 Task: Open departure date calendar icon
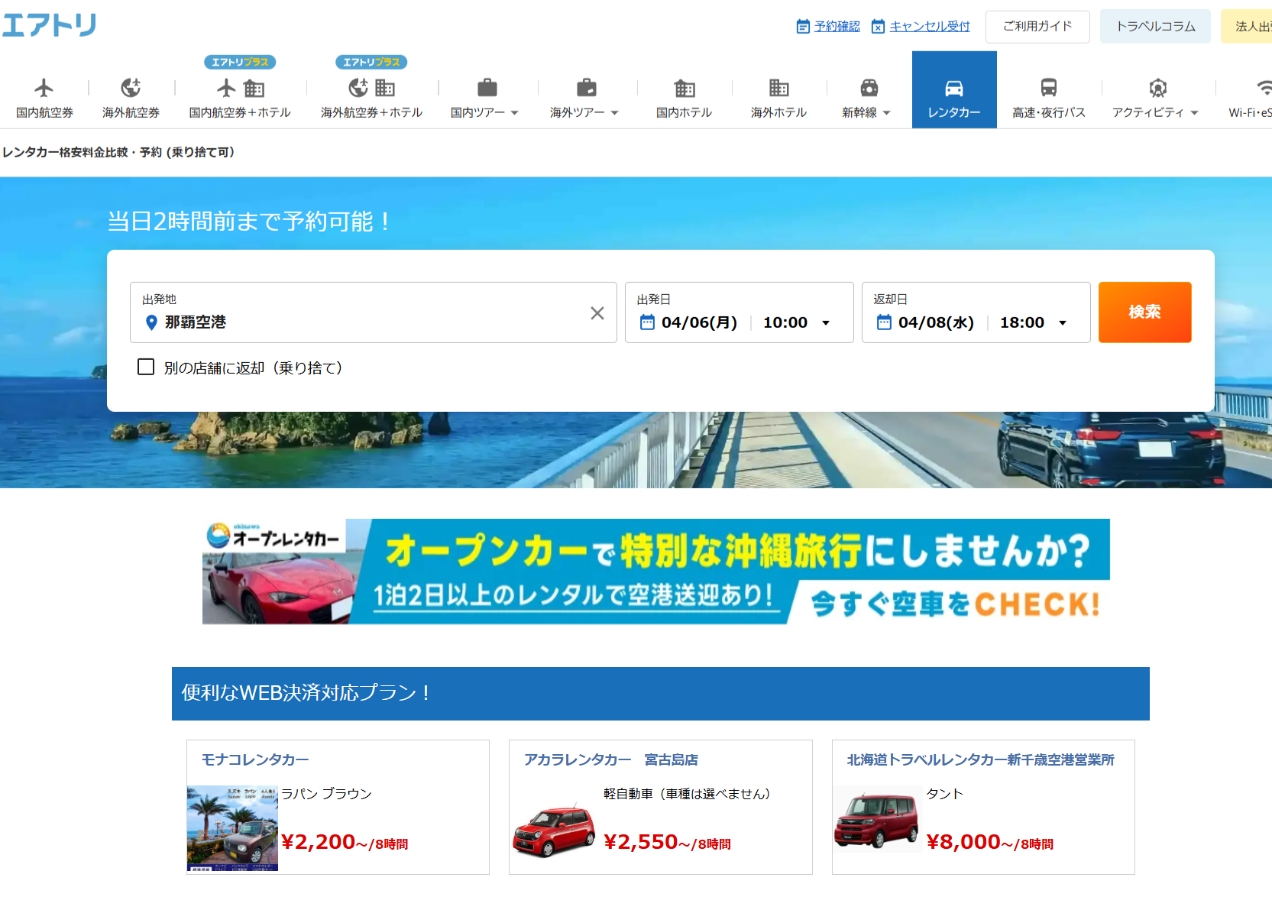pos(647,322)
